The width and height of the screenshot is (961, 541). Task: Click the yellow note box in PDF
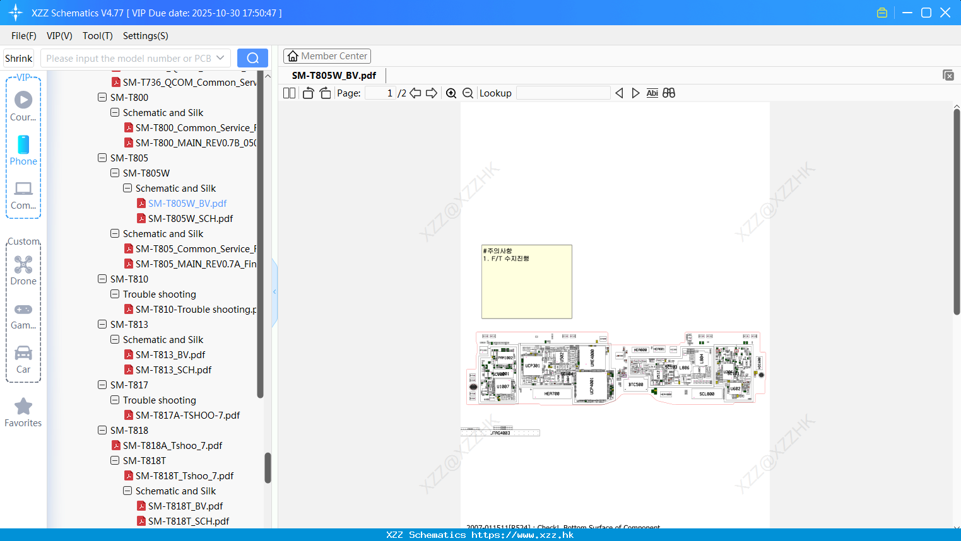(x=527, y=282)
